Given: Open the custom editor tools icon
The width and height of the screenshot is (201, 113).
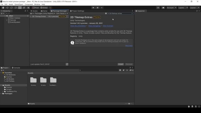Looking at the screenshot, I should point(29,8).
